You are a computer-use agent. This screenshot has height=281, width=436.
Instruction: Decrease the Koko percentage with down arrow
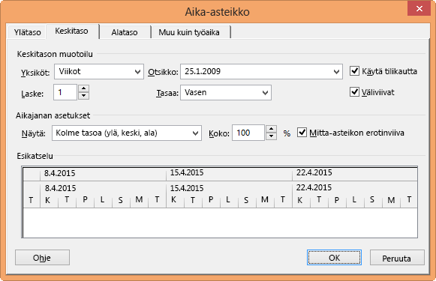(271, 136)
